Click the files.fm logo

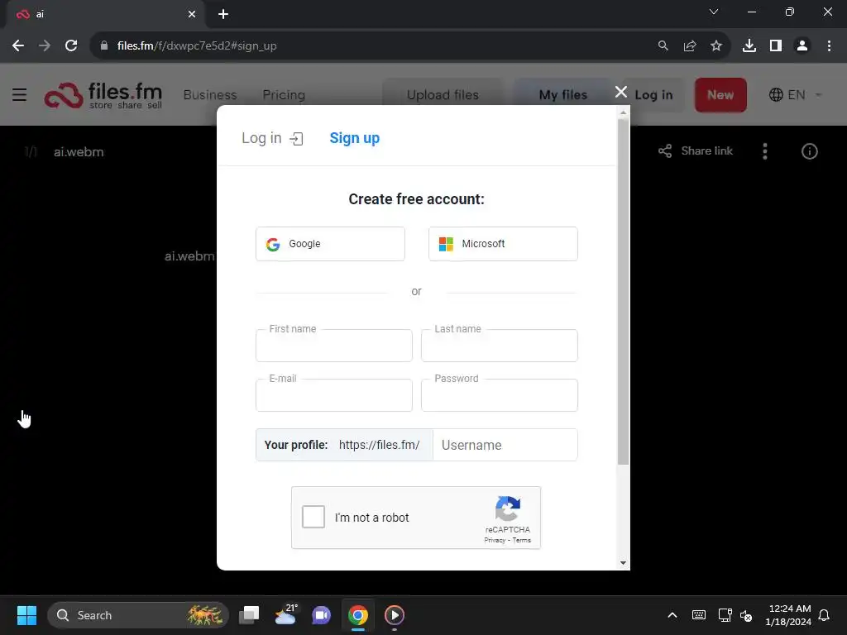pyautogui.click(x=103, y=96)
